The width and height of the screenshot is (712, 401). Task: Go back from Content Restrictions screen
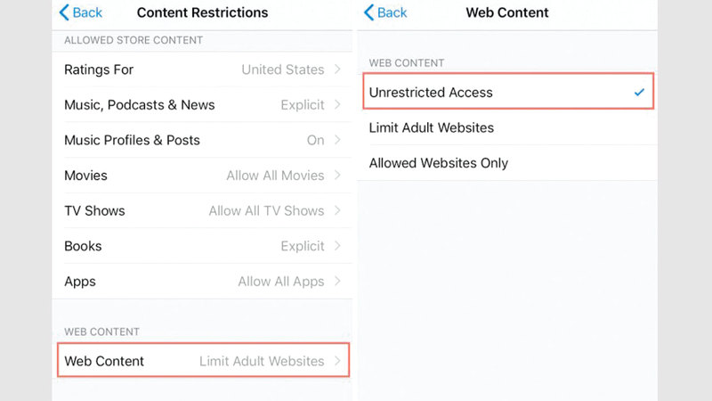tap(80, 12)
